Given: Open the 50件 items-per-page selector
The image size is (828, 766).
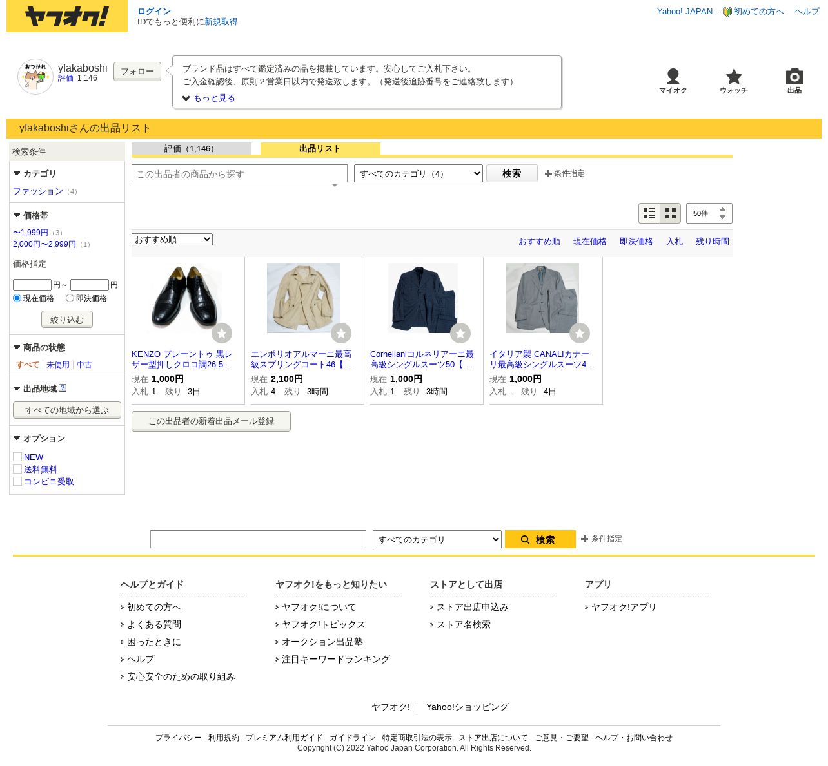Looking at the screenshot, I should tap(709, 213).
